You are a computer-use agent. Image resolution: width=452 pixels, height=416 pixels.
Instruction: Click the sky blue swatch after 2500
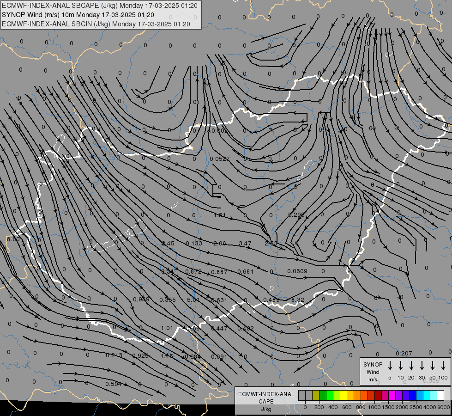tap(419, 396)
